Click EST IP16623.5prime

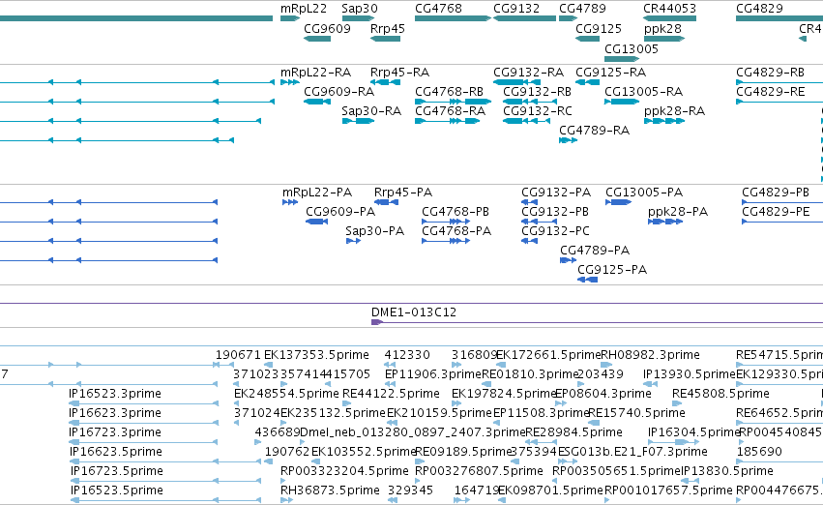116,452
